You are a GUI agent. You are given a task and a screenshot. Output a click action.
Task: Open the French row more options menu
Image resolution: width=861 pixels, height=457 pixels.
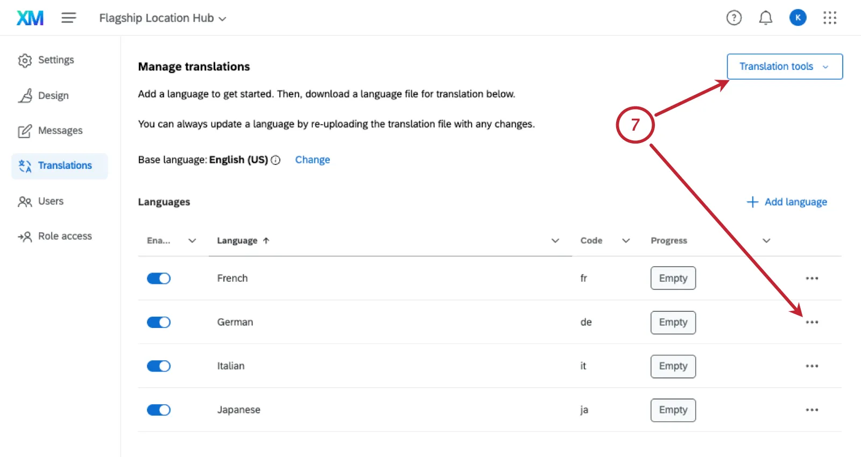tap(812, 279)
